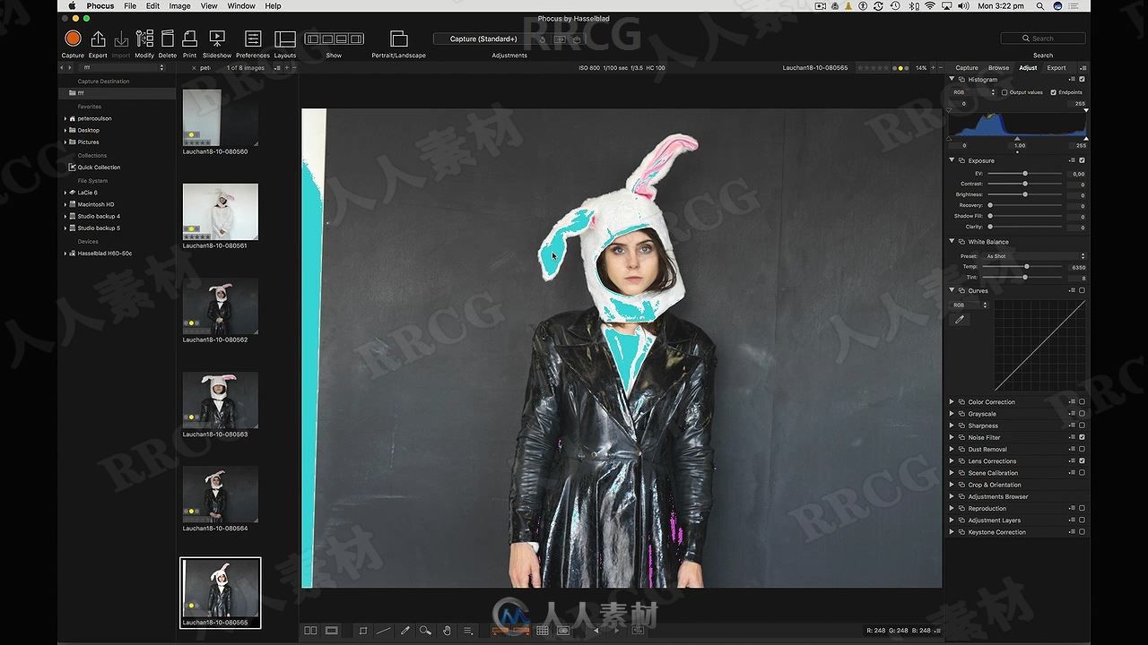Viewport: 1148px width, 645px height.
Task: Select thumbnail Lauchan18-10-080561
Action: point(221,211)
